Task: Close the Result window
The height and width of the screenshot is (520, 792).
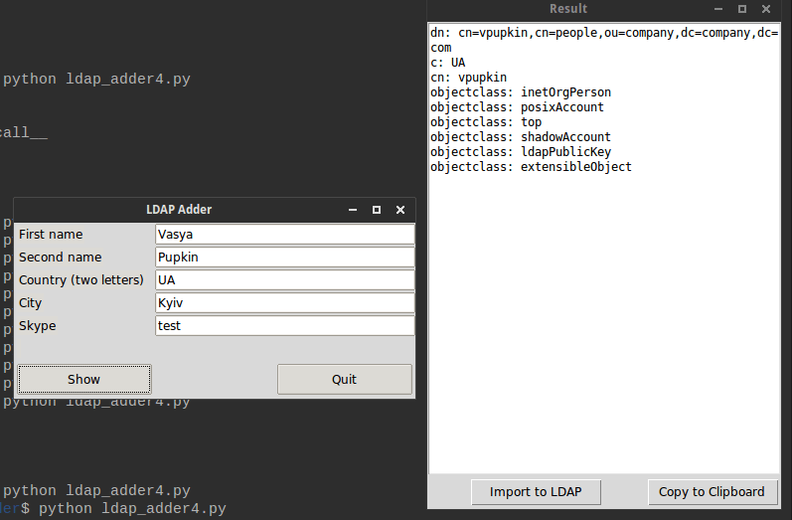Action: (766, 9)
